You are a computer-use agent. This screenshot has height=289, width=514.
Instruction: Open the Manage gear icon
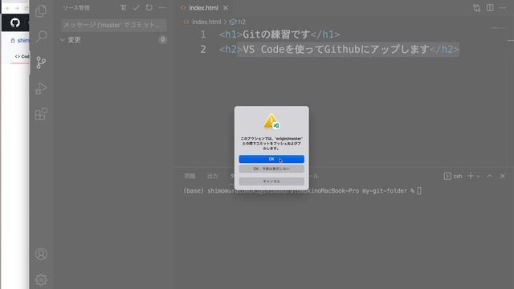(x=41, y=279)
